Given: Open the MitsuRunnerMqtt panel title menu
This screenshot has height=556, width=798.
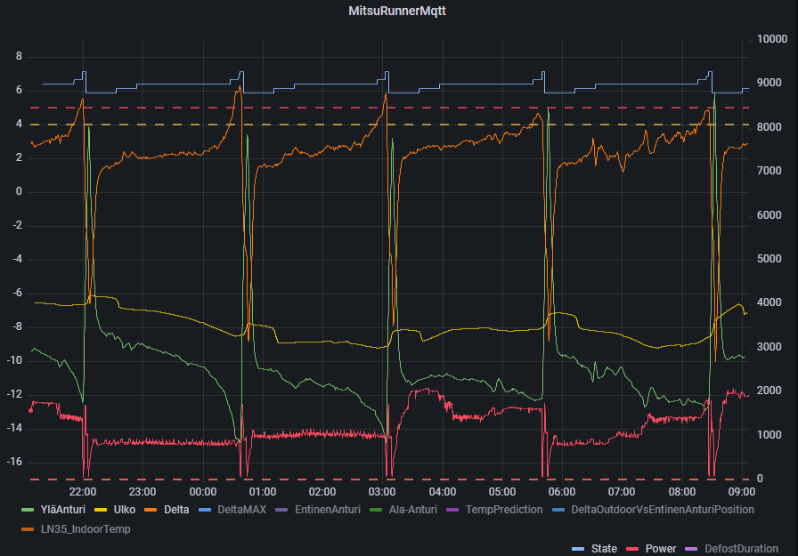Looking at the screenshot, I should (397, 13).
